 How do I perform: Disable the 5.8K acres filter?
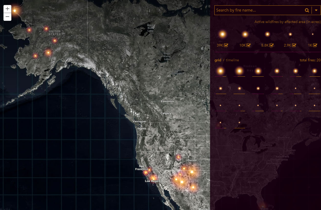[x=271, y=45]
